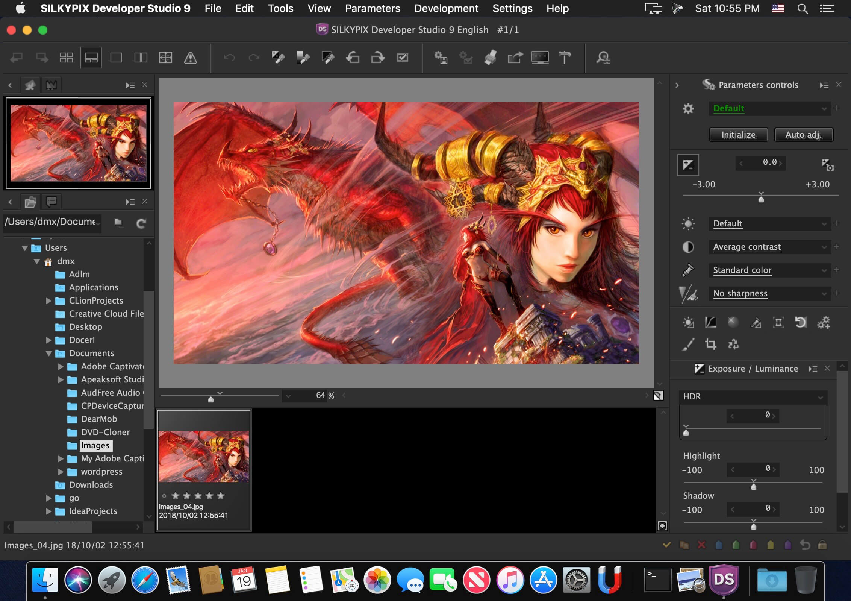Toggle the highlight warning triangle display
Image resolution: width=851 pixels, height=601 pixels.
pyautogui.click(x=190, y=58)
